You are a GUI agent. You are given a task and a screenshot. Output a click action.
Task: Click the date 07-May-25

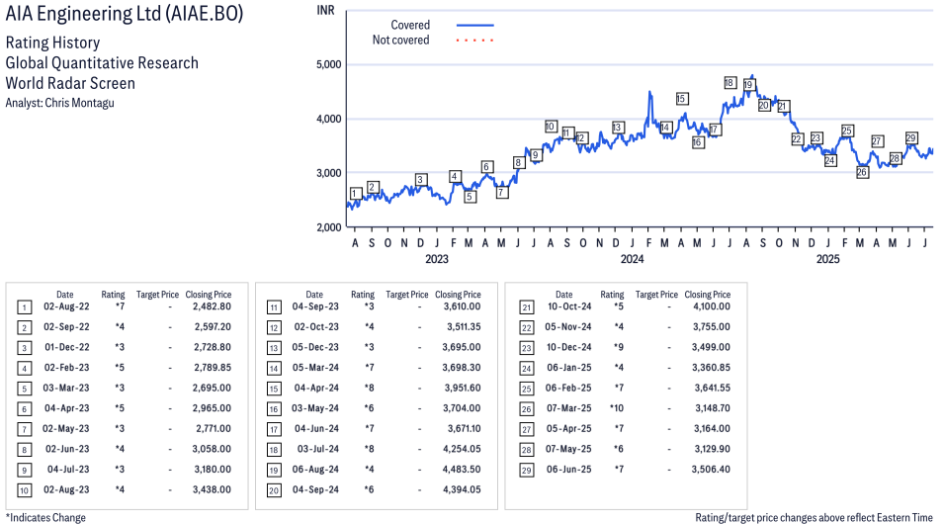click(568, 449)
